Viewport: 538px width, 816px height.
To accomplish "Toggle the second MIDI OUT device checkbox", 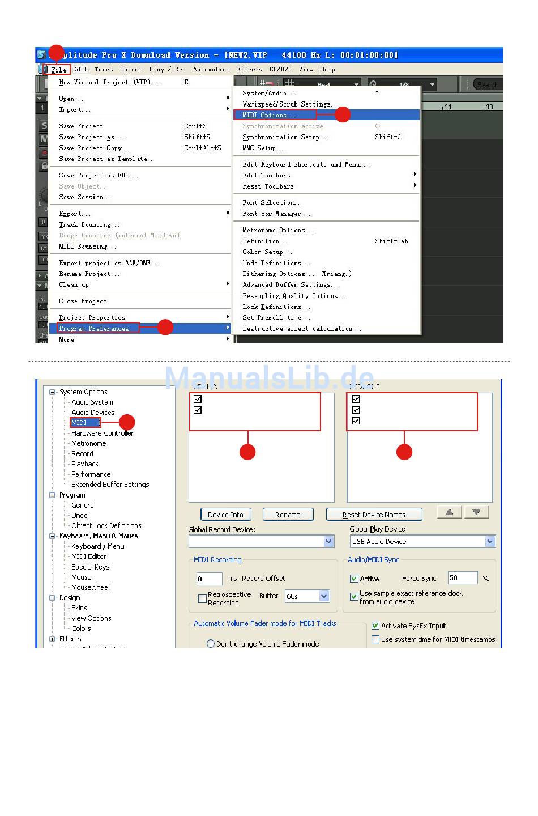I will (x=356, y=410).
